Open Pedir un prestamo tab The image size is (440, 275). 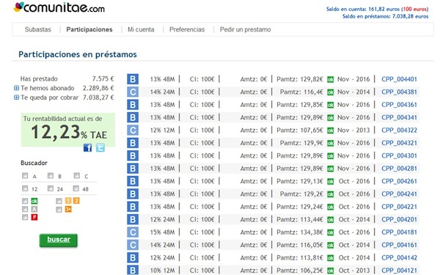click(x=245, y=29)
